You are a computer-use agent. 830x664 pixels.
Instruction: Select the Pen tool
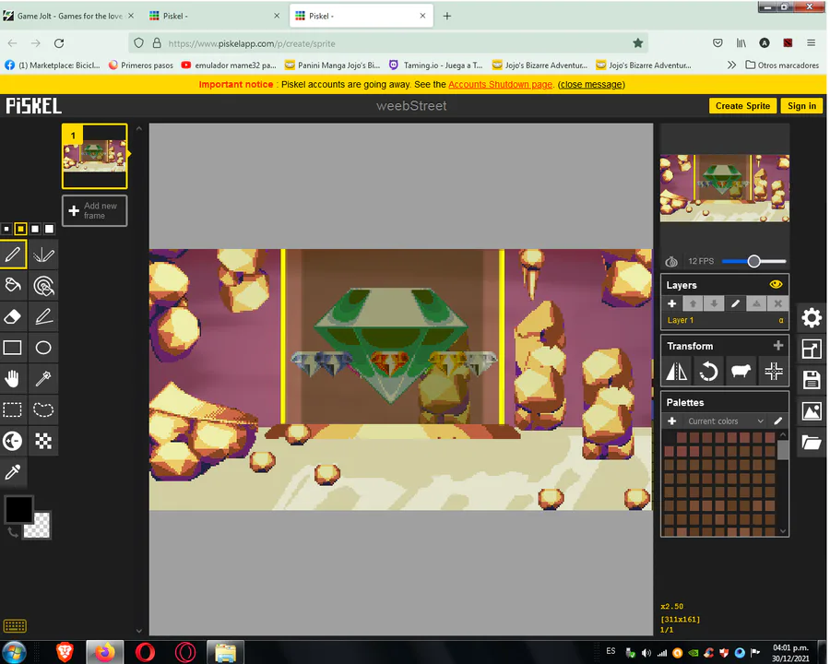tap(13, 255)
